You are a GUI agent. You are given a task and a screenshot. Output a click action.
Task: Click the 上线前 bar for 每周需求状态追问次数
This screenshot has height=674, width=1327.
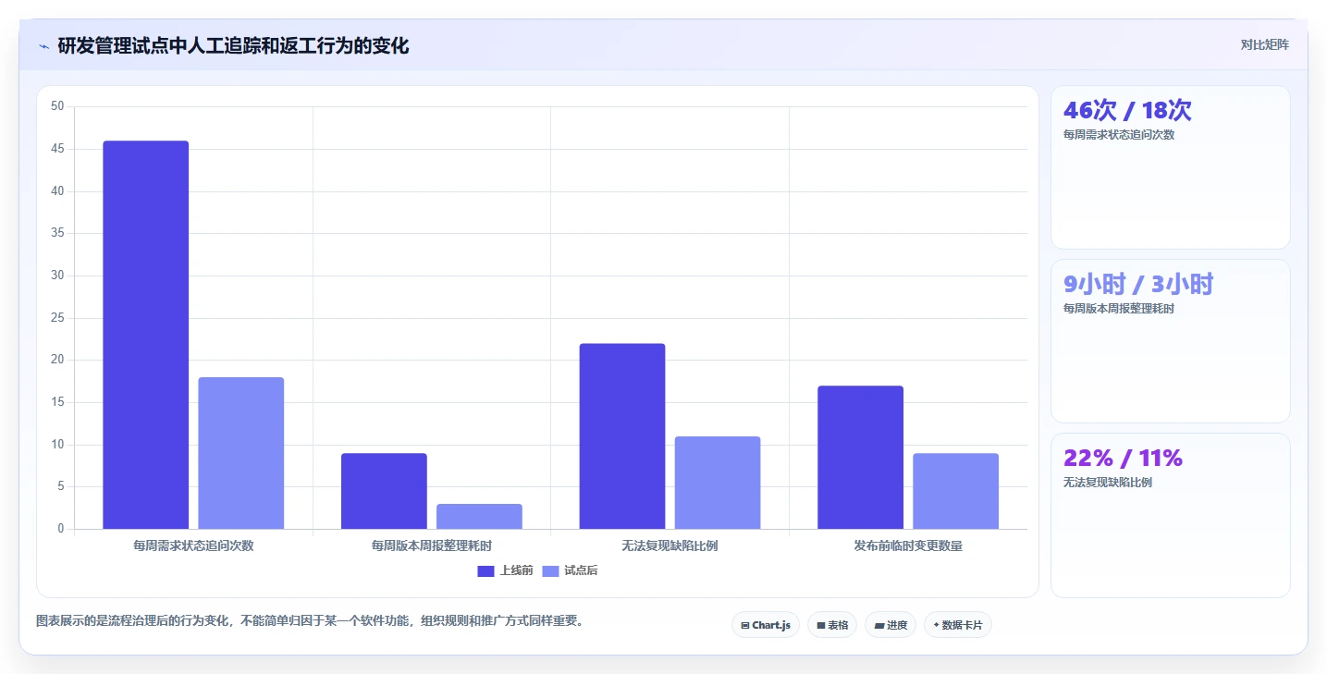(145, 335)
